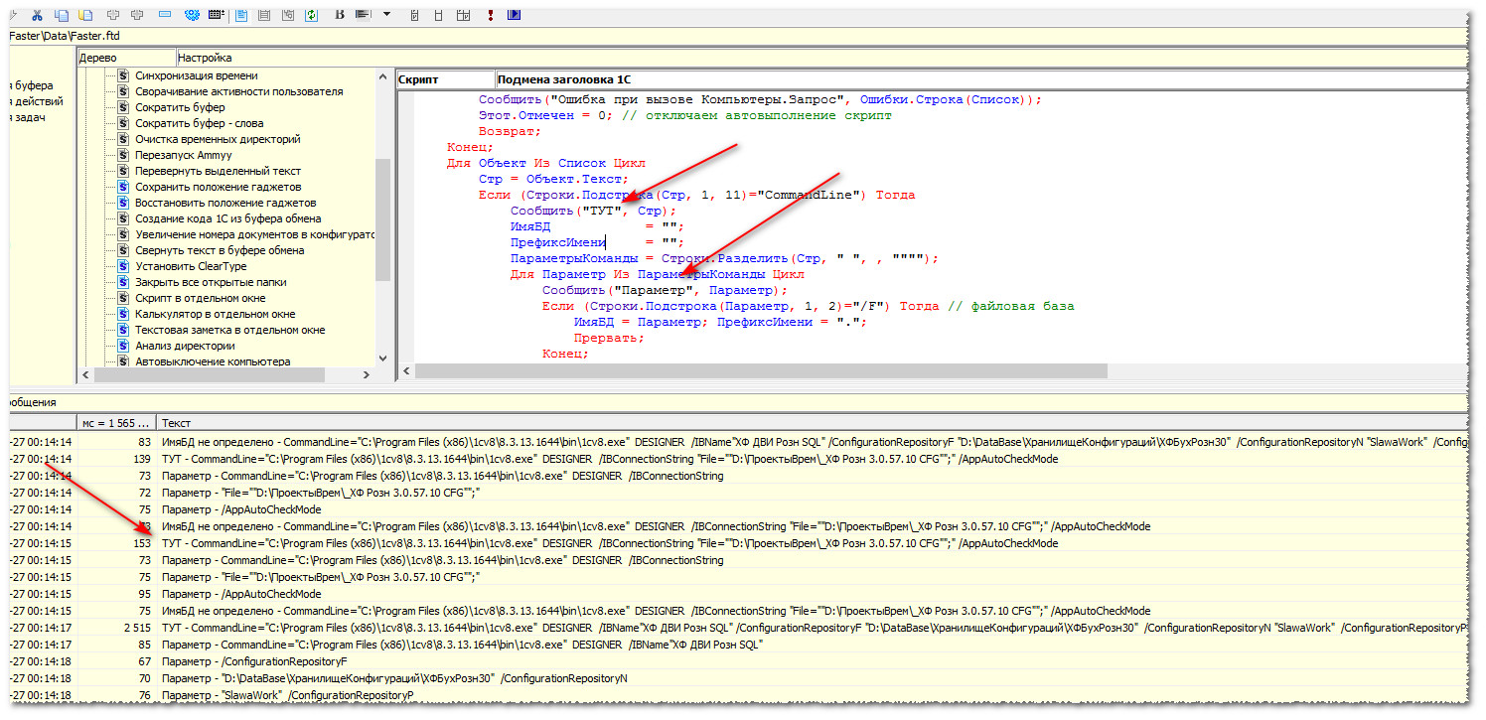The width and height of the screenshot is (1486, 720).
Task: Select tree item Скрипт в отдельном окне
Action: point(200,298)
